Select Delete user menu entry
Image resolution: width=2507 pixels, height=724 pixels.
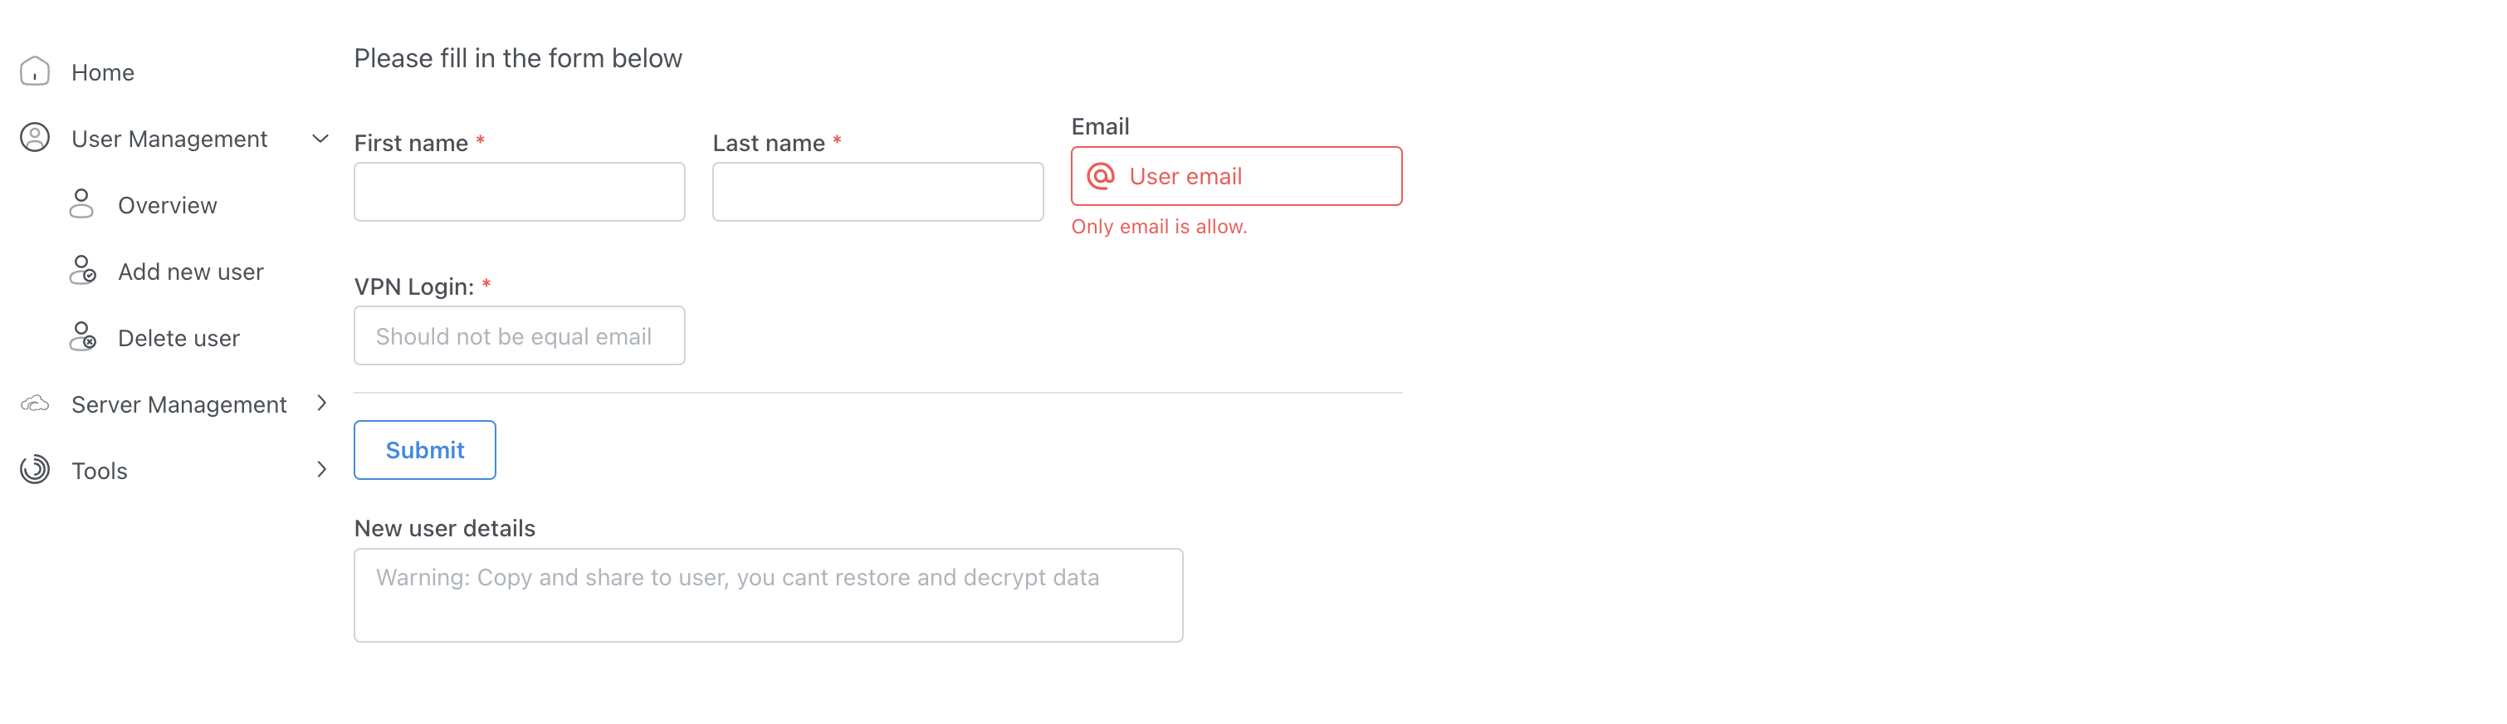pos(179,338)
